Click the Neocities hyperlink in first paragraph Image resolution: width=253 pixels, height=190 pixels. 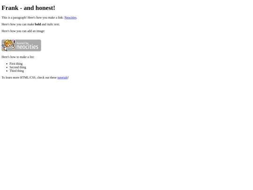(x=70, y=18)
